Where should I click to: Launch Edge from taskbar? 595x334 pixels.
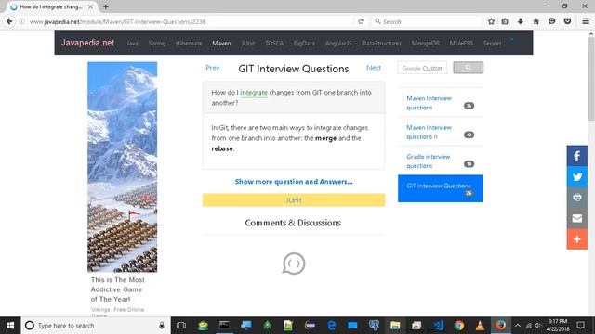(331, 326)
